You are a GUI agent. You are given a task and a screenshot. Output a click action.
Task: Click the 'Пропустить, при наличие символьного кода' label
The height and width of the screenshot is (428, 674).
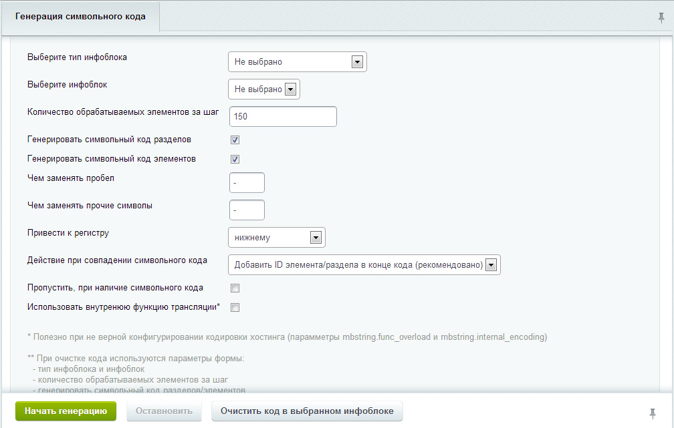click(116, 288)
